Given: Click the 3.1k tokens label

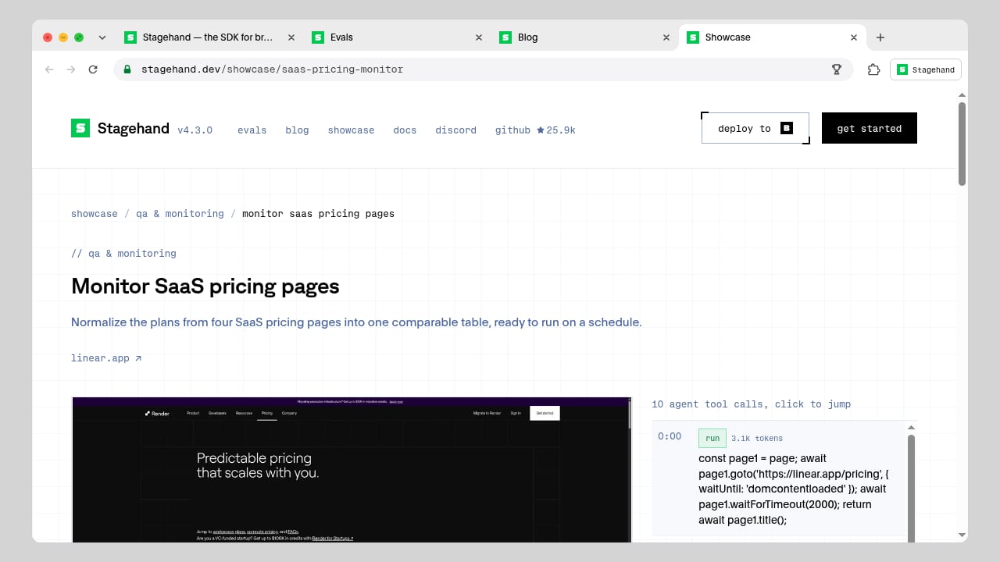Looking at the screenshot, I should tap(757, 439).
